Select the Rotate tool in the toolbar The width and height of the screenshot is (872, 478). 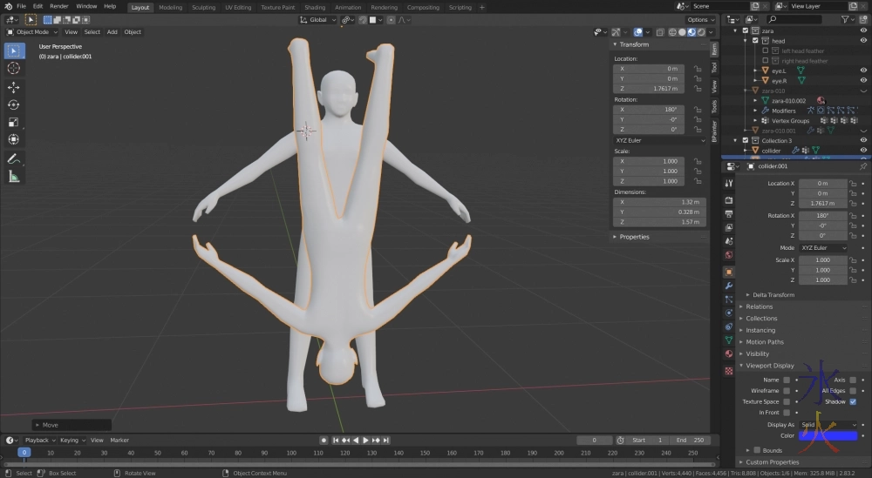pos(14,104)
